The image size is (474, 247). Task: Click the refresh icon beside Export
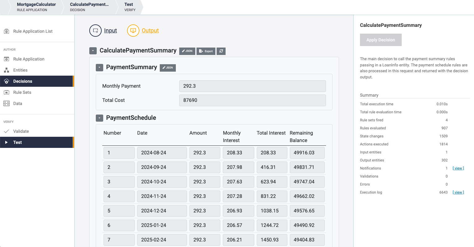(221, 51)
